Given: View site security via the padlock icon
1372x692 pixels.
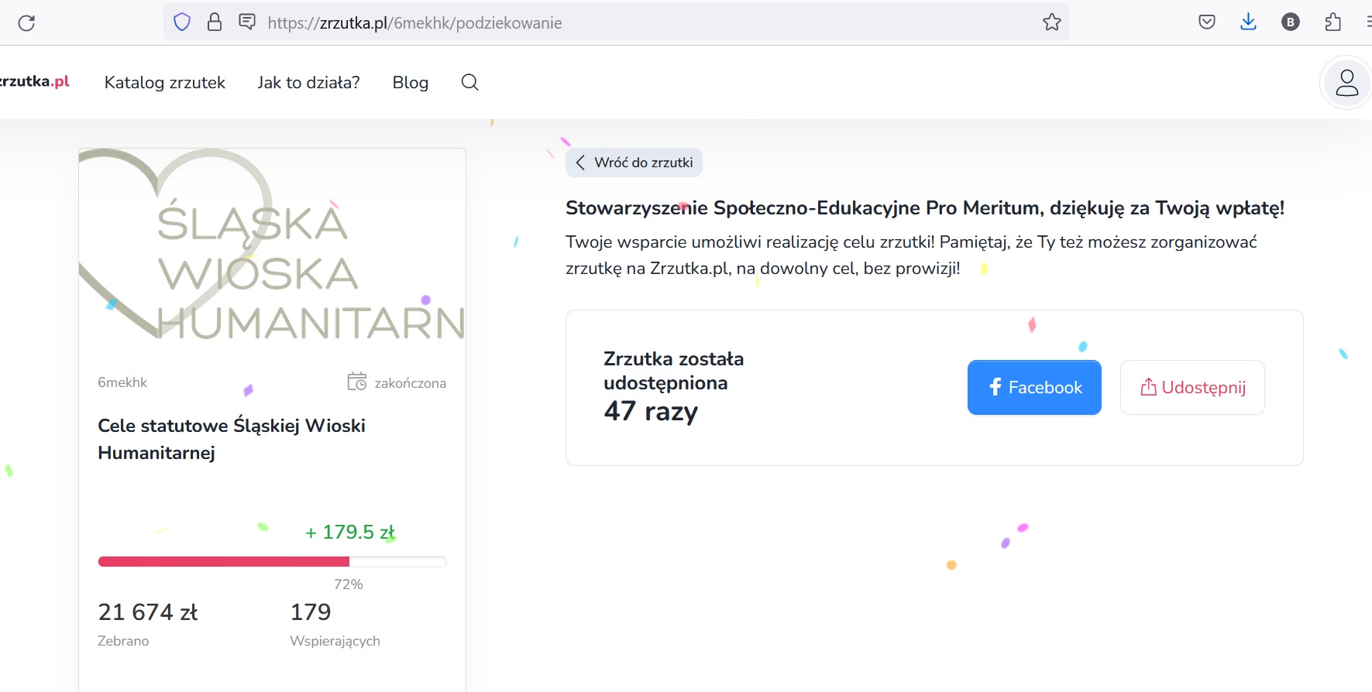Looking at the screenshot, I should tap(215, 22).
